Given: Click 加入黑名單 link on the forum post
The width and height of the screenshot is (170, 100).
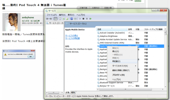Looking at the screenshot, I should pyautogui.click(x=35, y=21).
